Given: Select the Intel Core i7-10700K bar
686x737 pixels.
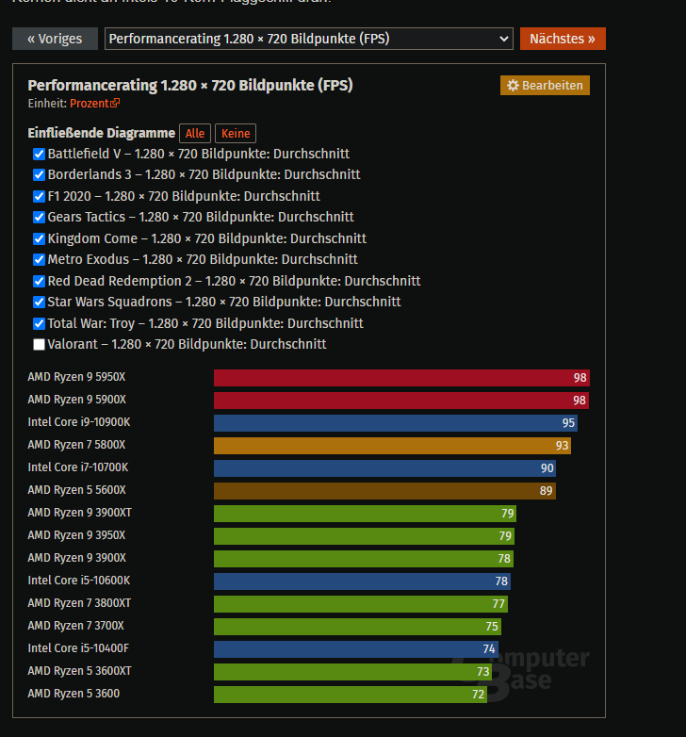Looking at the screenshot, I should coord(384,468).
